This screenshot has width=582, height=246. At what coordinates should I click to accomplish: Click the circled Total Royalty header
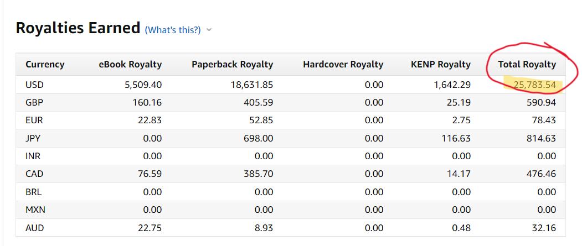[x=527, y=64]
